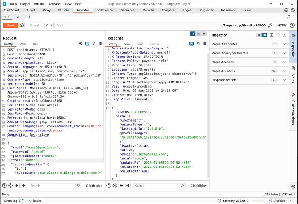Click Response search input field
Viewport: 298px width, 204px height.
click(x=159, y=186)
